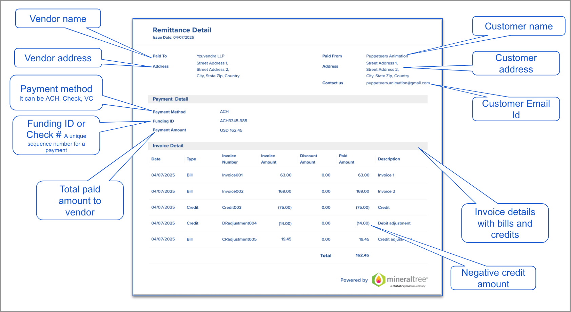
Task: Select the Invoice details with bills callout
Action: (505, 223)
